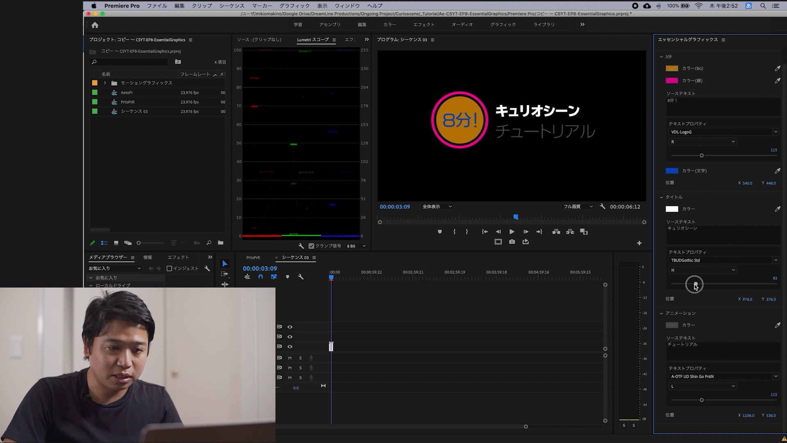Click the Home icon in workspace bar
The width and height of the screenshot is (787, 443).
click(95, 25)
